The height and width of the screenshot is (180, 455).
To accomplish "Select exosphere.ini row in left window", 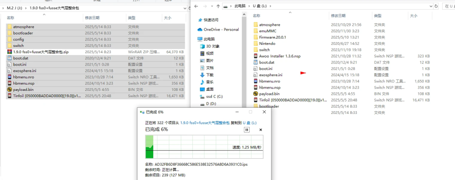I will pyautogui.click(x=96, y=70).
